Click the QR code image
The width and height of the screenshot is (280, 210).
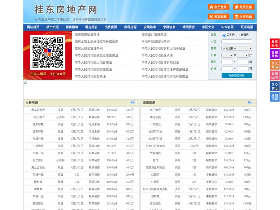[x=47, y=52]
